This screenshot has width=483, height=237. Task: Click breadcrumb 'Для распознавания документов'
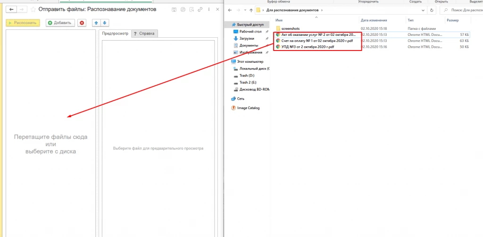(x=292, y=10)
